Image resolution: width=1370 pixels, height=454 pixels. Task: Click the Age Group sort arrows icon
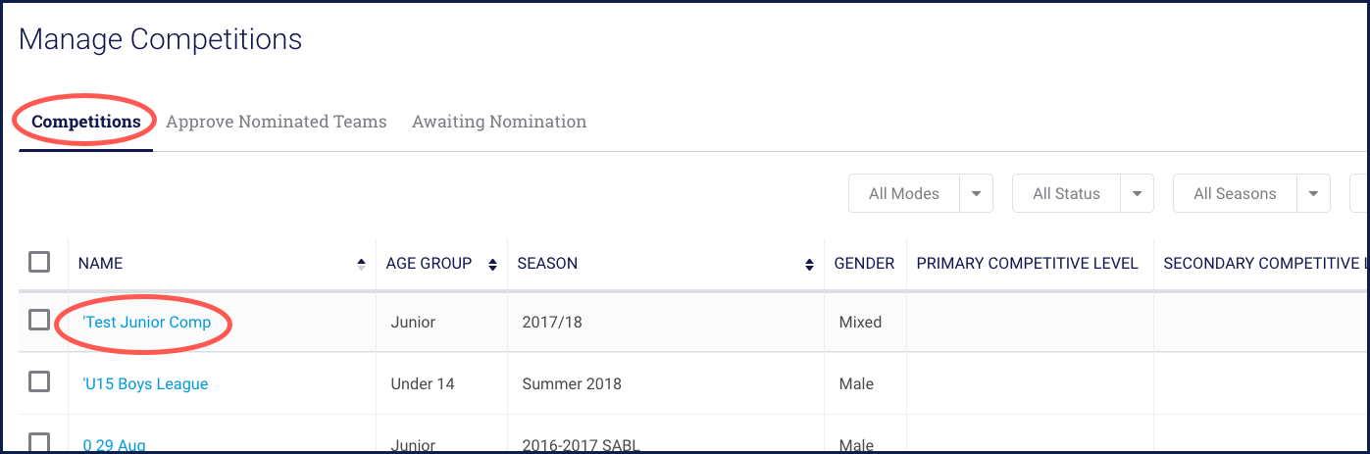492,264
